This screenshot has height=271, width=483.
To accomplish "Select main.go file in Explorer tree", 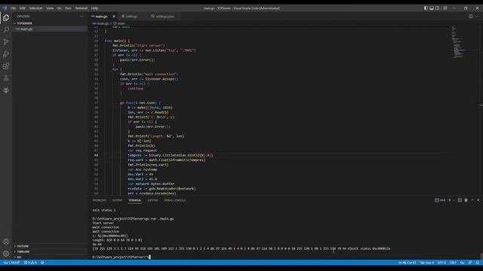I will click(50, 29).
